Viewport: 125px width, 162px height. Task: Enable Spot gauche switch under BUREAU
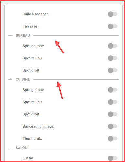tap(113, 46)
